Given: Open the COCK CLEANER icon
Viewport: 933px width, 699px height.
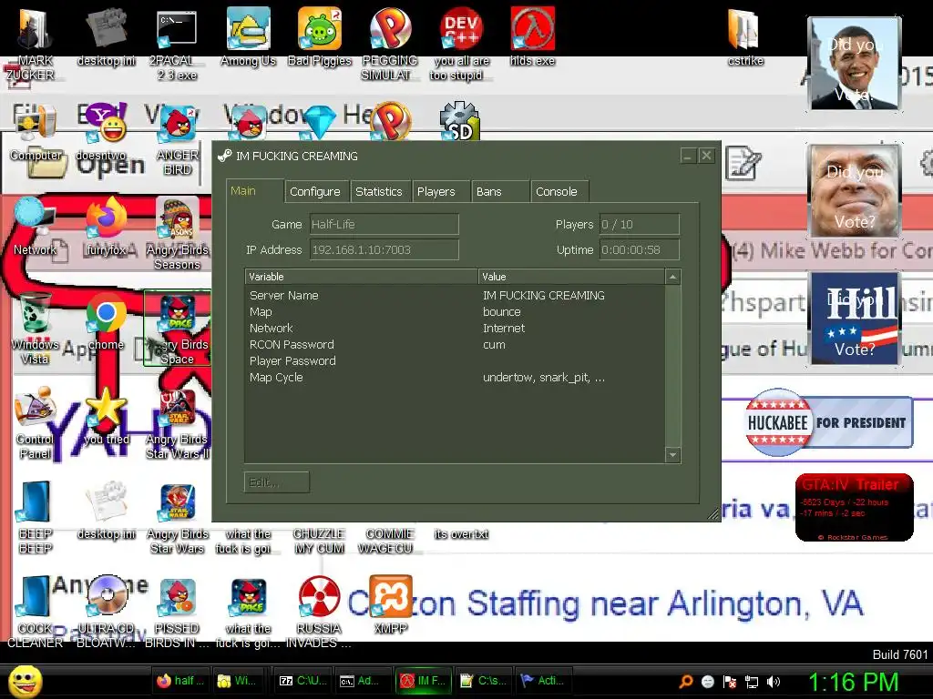Looking at the screenshot, I should coord(35,597).
